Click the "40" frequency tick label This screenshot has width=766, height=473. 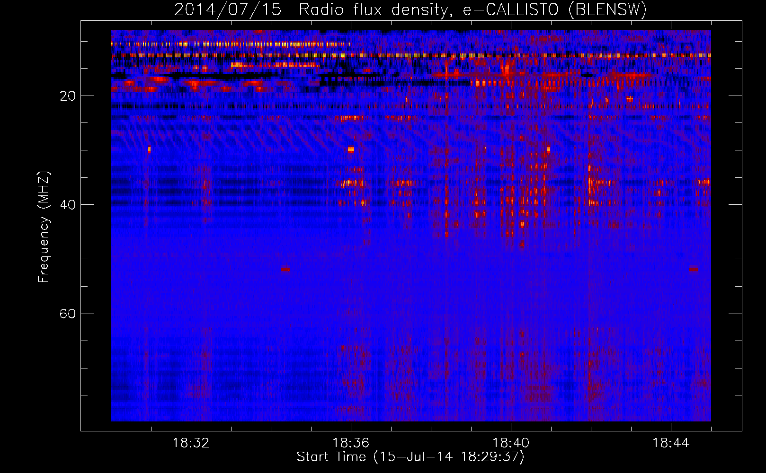[x=68, y=205]
